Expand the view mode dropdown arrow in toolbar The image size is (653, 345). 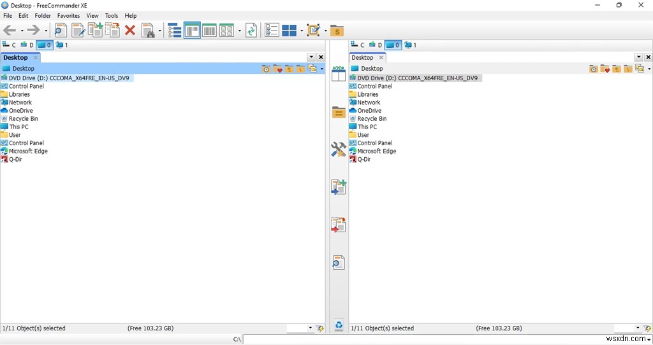(240, 31)
